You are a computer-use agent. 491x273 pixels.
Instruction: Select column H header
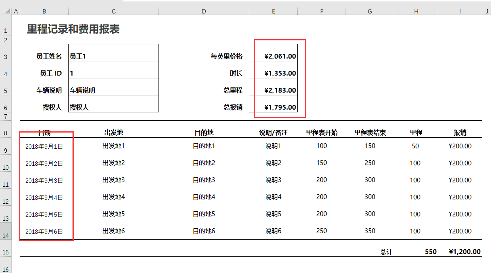(x=416, y=11)
